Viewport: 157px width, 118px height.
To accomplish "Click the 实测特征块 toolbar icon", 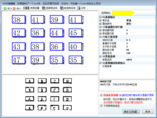I will point(62,8).
